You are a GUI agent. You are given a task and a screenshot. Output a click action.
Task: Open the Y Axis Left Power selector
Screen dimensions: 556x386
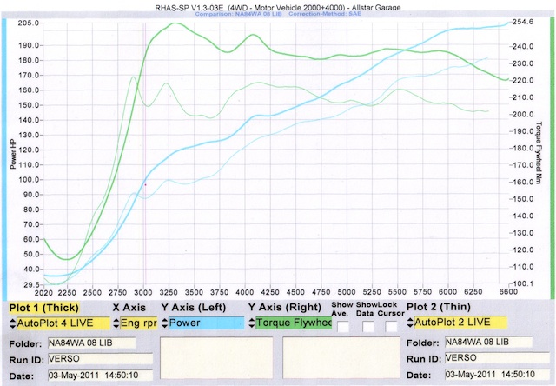(206, 323)
